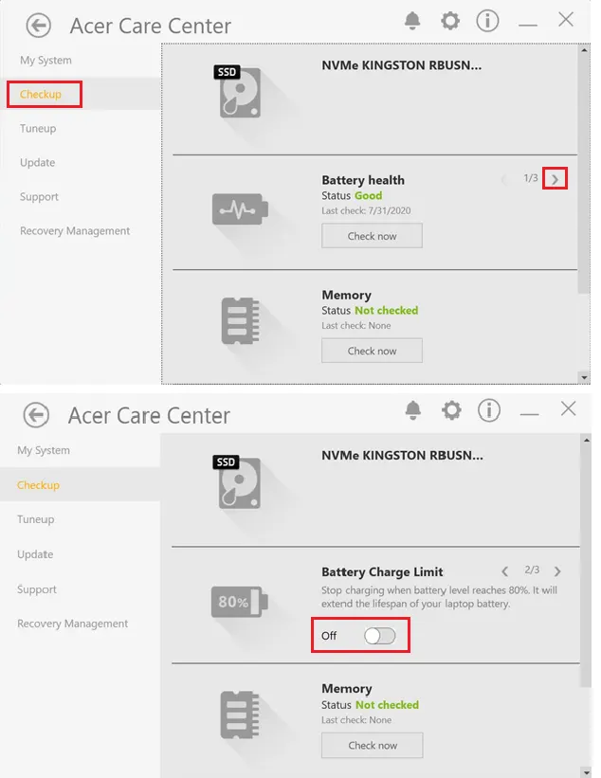Click Acer Care Center title in bottom window

point(149,415)
